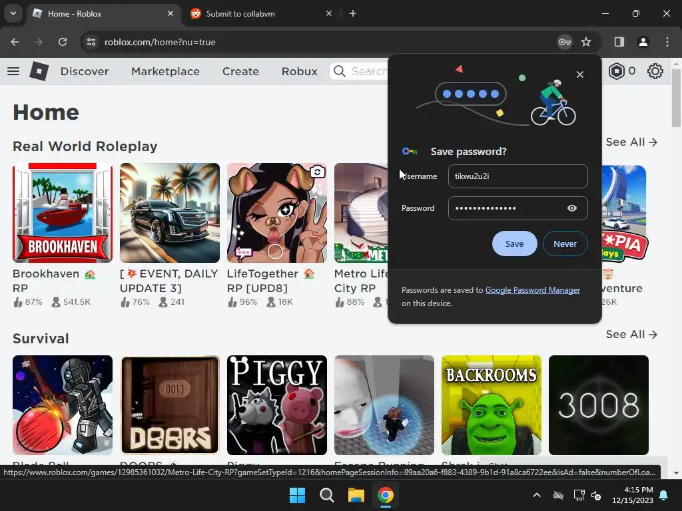Click the network tray icon
Image resolution: width=682 pixels, height=511 pixels.
coord(579,495)
